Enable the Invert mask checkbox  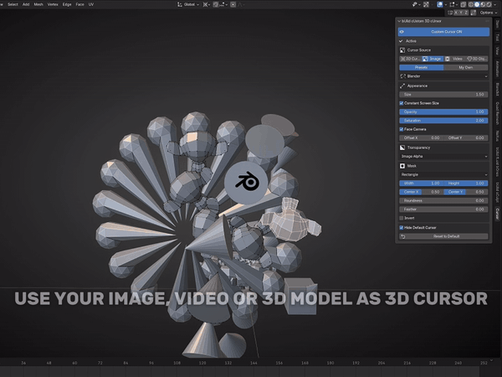click(x=401, y=218)
